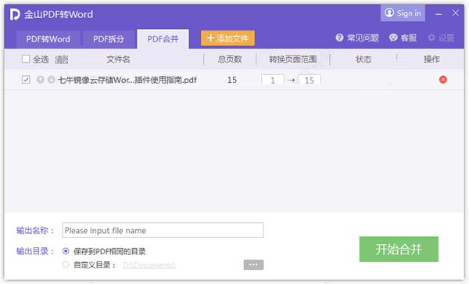Open 常见问题 help

point(357,38)
